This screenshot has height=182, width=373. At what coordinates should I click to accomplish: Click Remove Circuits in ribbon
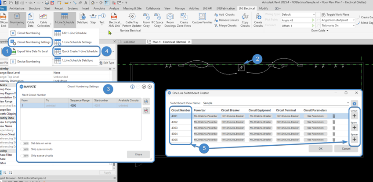tap(226, 20)
